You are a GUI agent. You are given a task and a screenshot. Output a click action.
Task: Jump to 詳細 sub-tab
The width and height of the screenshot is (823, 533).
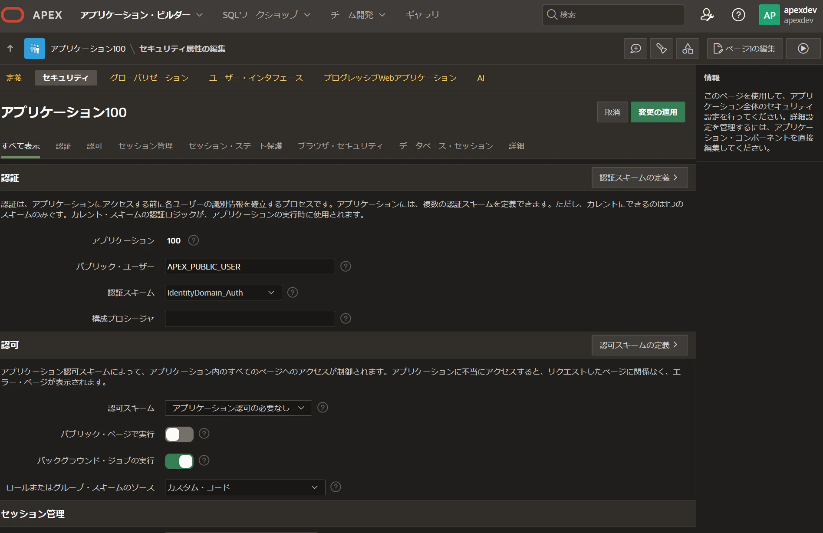(x=517, y=146)
